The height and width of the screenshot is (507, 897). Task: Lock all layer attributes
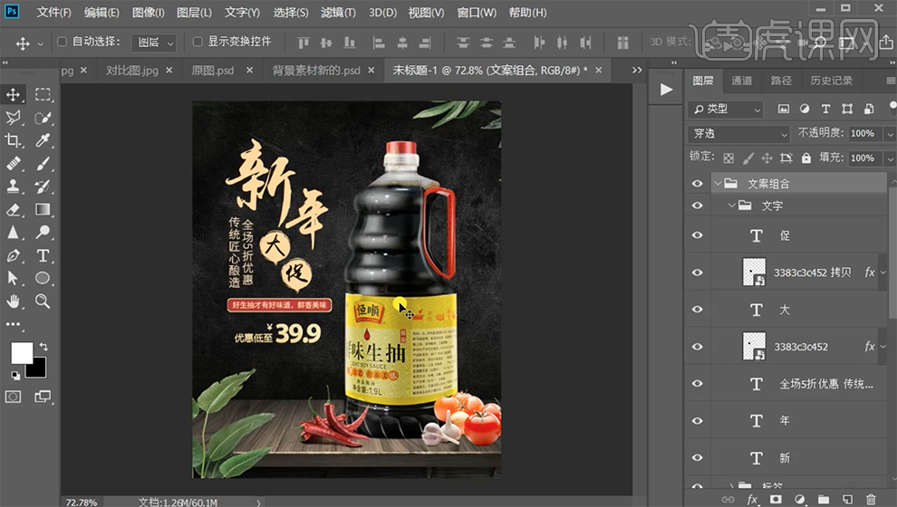pos(806,158)
